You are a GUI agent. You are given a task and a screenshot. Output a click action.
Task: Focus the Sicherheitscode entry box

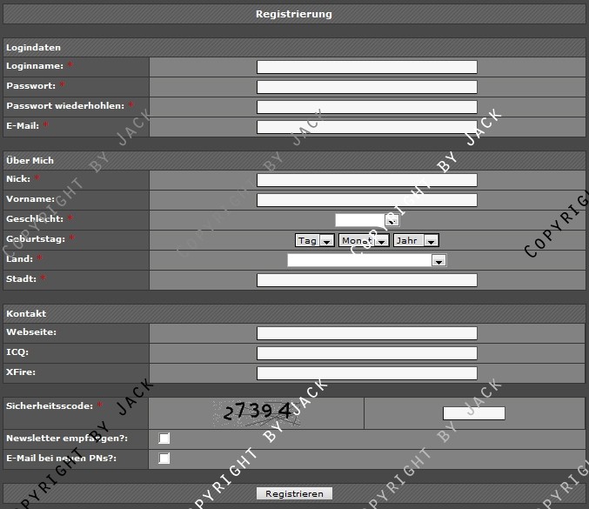coord(473,413)
